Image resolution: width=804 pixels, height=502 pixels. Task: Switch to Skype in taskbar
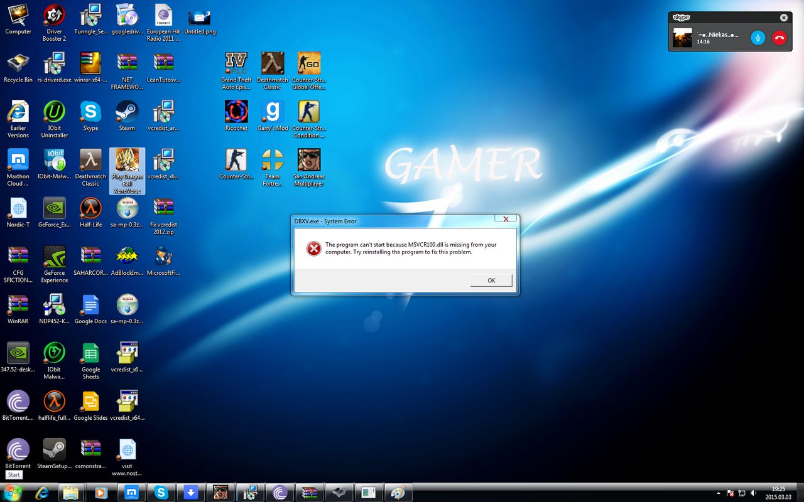point(161,493)
